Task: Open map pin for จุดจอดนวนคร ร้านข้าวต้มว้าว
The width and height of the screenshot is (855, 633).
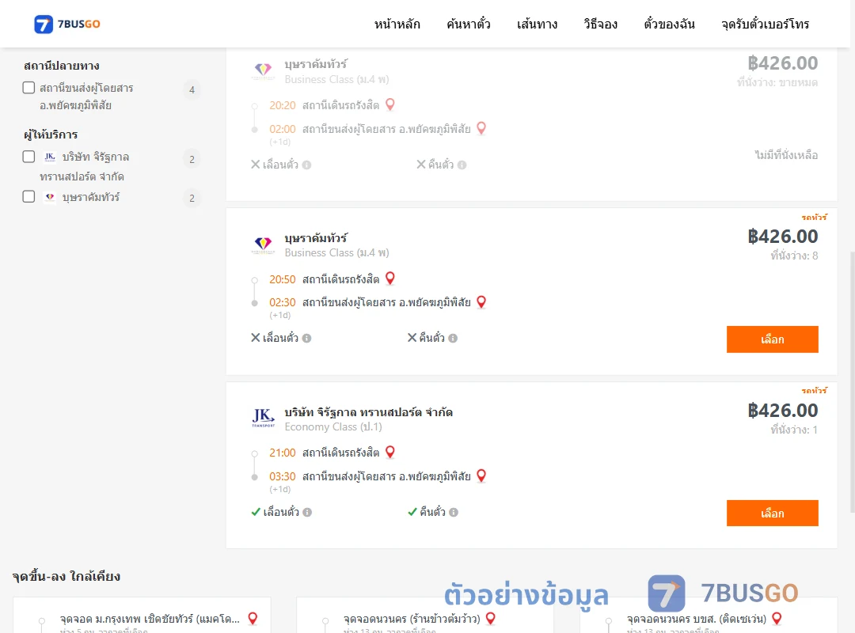Action: pyautogui.click(x=491, y=618)
